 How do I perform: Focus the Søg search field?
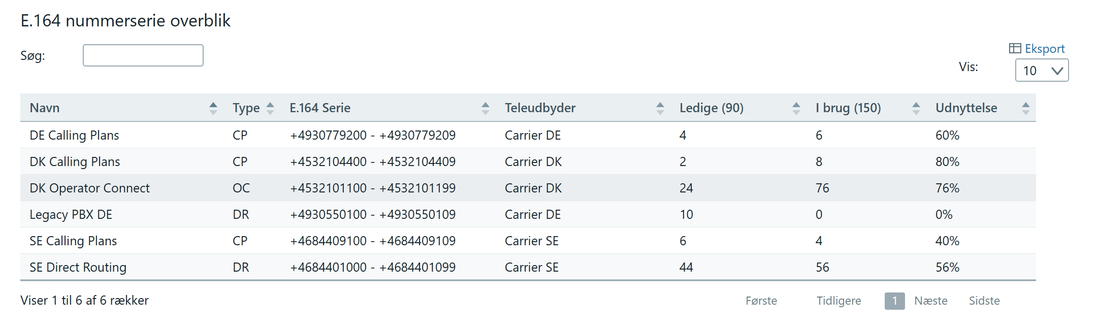[x=143, y=55]
